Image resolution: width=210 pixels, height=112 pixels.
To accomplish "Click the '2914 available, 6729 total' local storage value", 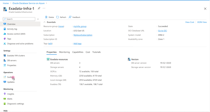I will pos(90,80).
